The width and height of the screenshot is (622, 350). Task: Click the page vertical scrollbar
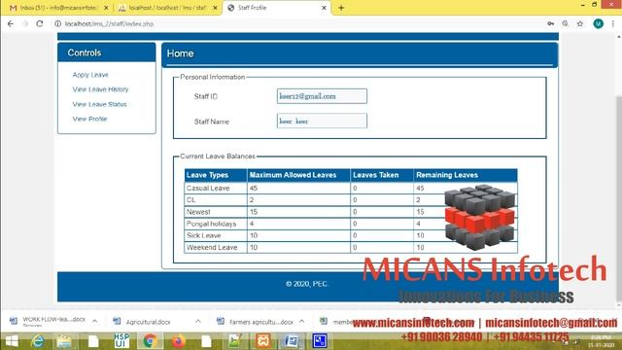[619, 198]
